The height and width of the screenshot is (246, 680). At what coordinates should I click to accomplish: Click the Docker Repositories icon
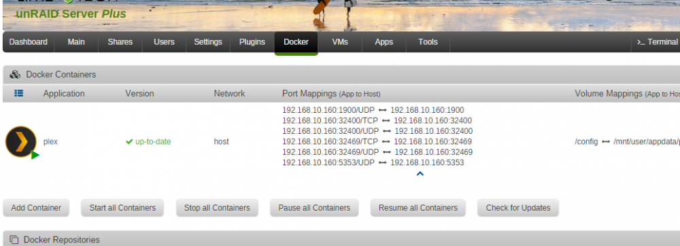click(x=14, y=239)
